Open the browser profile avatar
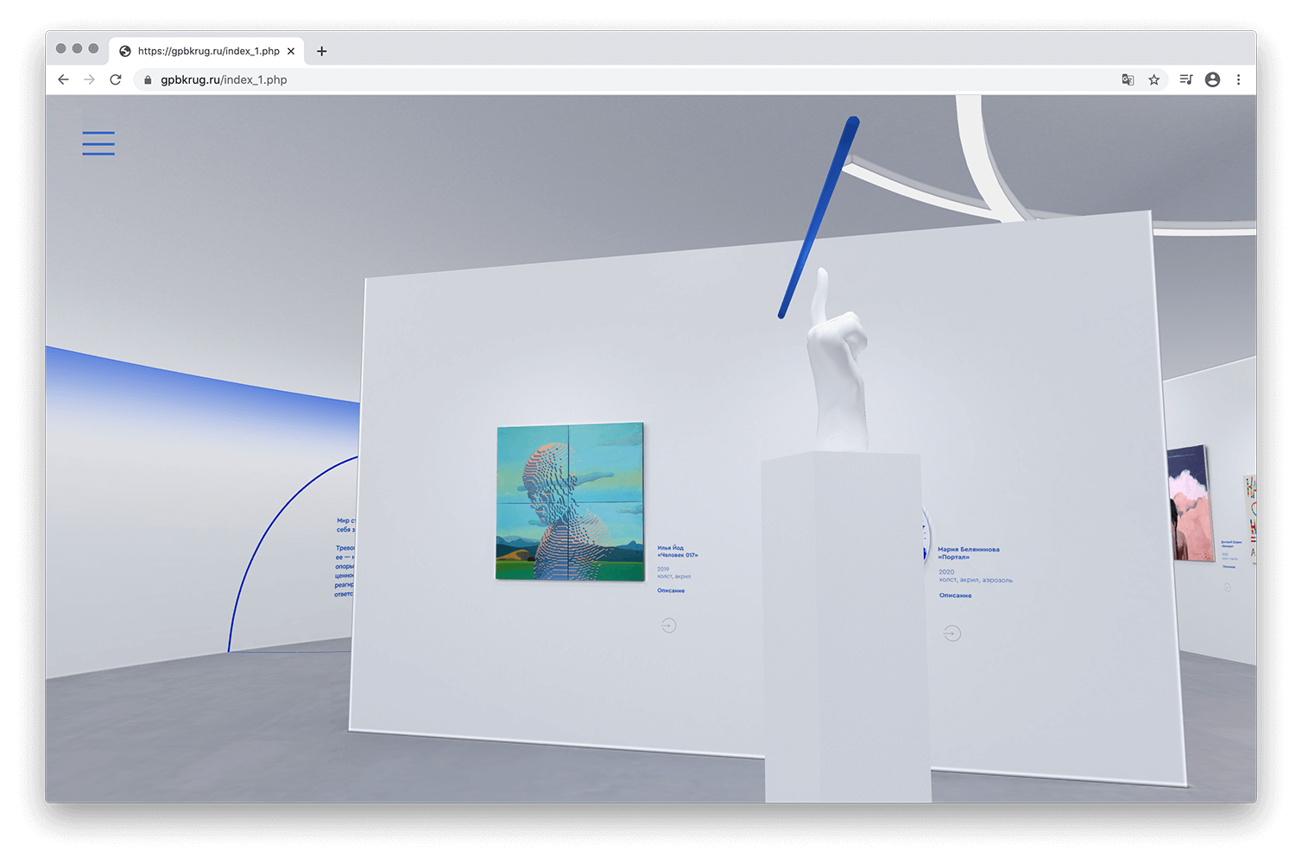 pyautogui.click(x=1212, y=79)
